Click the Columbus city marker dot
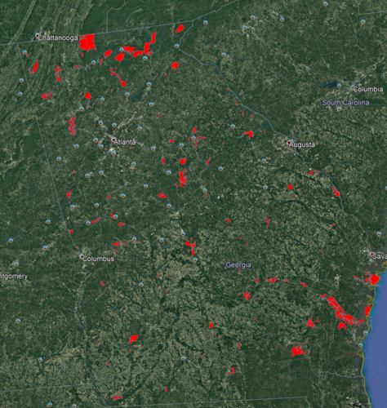 82,256
